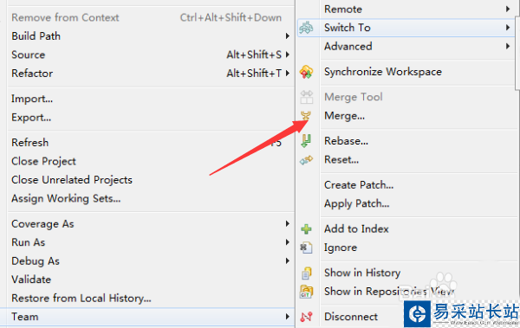This screenshot has width=520, height=328.
Task: Click the Reset icon
Action: click(306, 160)
